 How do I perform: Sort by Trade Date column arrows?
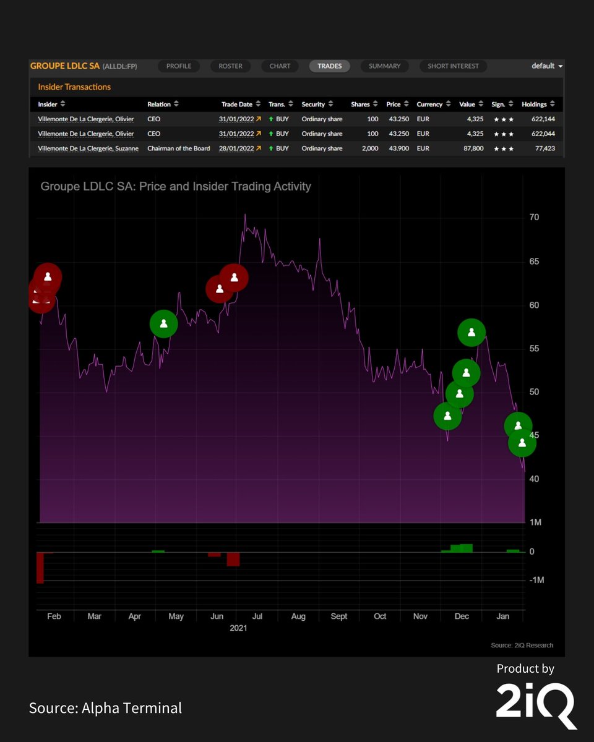(x=257, y=104)
